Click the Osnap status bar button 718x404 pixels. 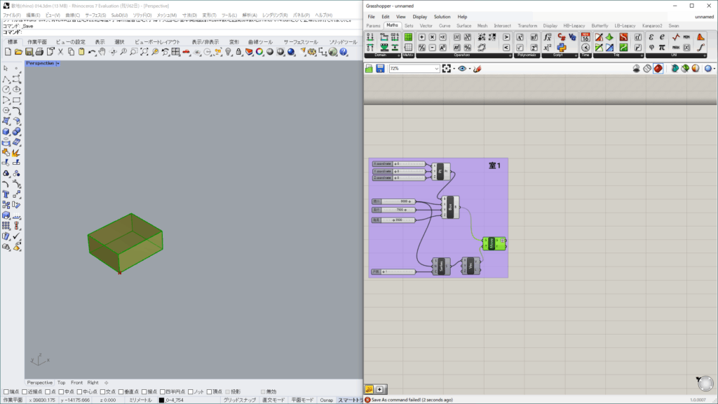326,400
